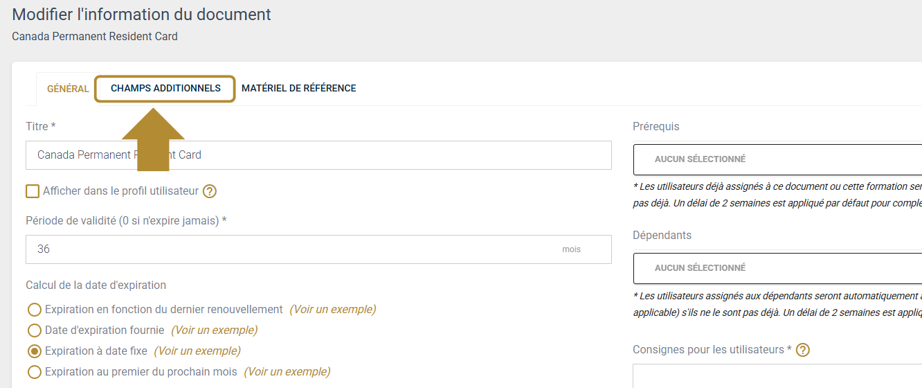922x388 pixels.
Task: Click help icon beside Consignes pour les utilisateurs
Action: (803, 350)
